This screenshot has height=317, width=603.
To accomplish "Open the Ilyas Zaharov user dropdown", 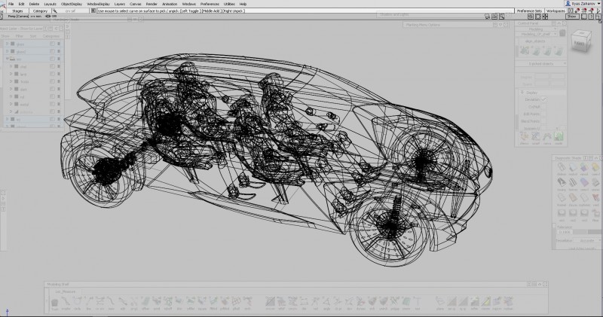I will tap(582, 4).
